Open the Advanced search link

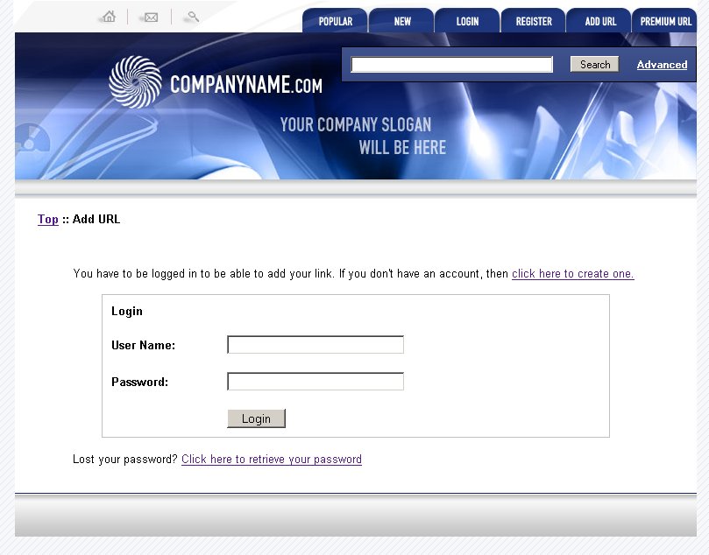662,65
